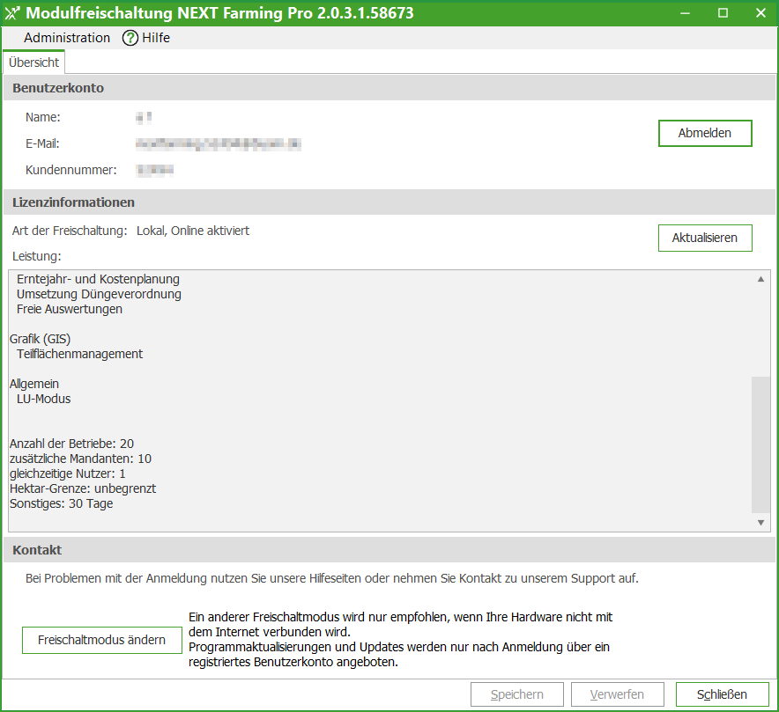
Task: Switch to the Übersicht tab
Action: coord(33,62)
